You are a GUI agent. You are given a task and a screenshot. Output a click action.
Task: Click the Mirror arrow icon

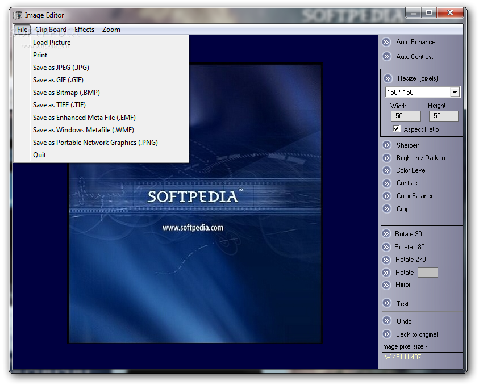tap(386, 285)
